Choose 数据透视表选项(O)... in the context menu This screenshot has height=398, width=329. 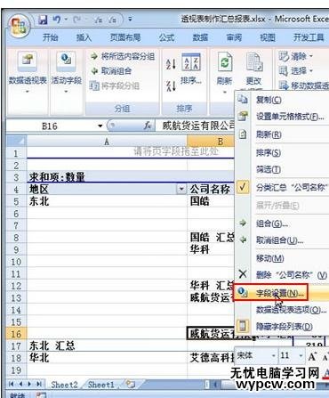coord(282,310)
